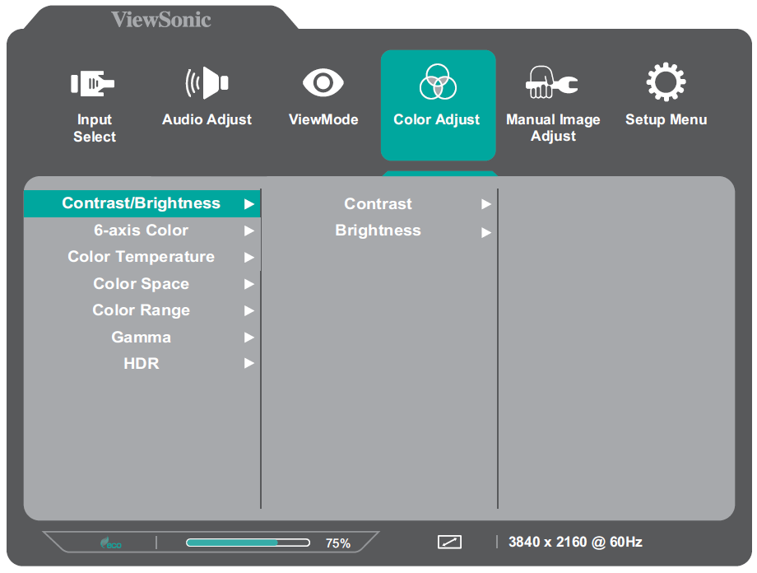Screen dimensions: 757x573
Task: Select the Input Select plug icon
Action: click(x=93, y=84)
